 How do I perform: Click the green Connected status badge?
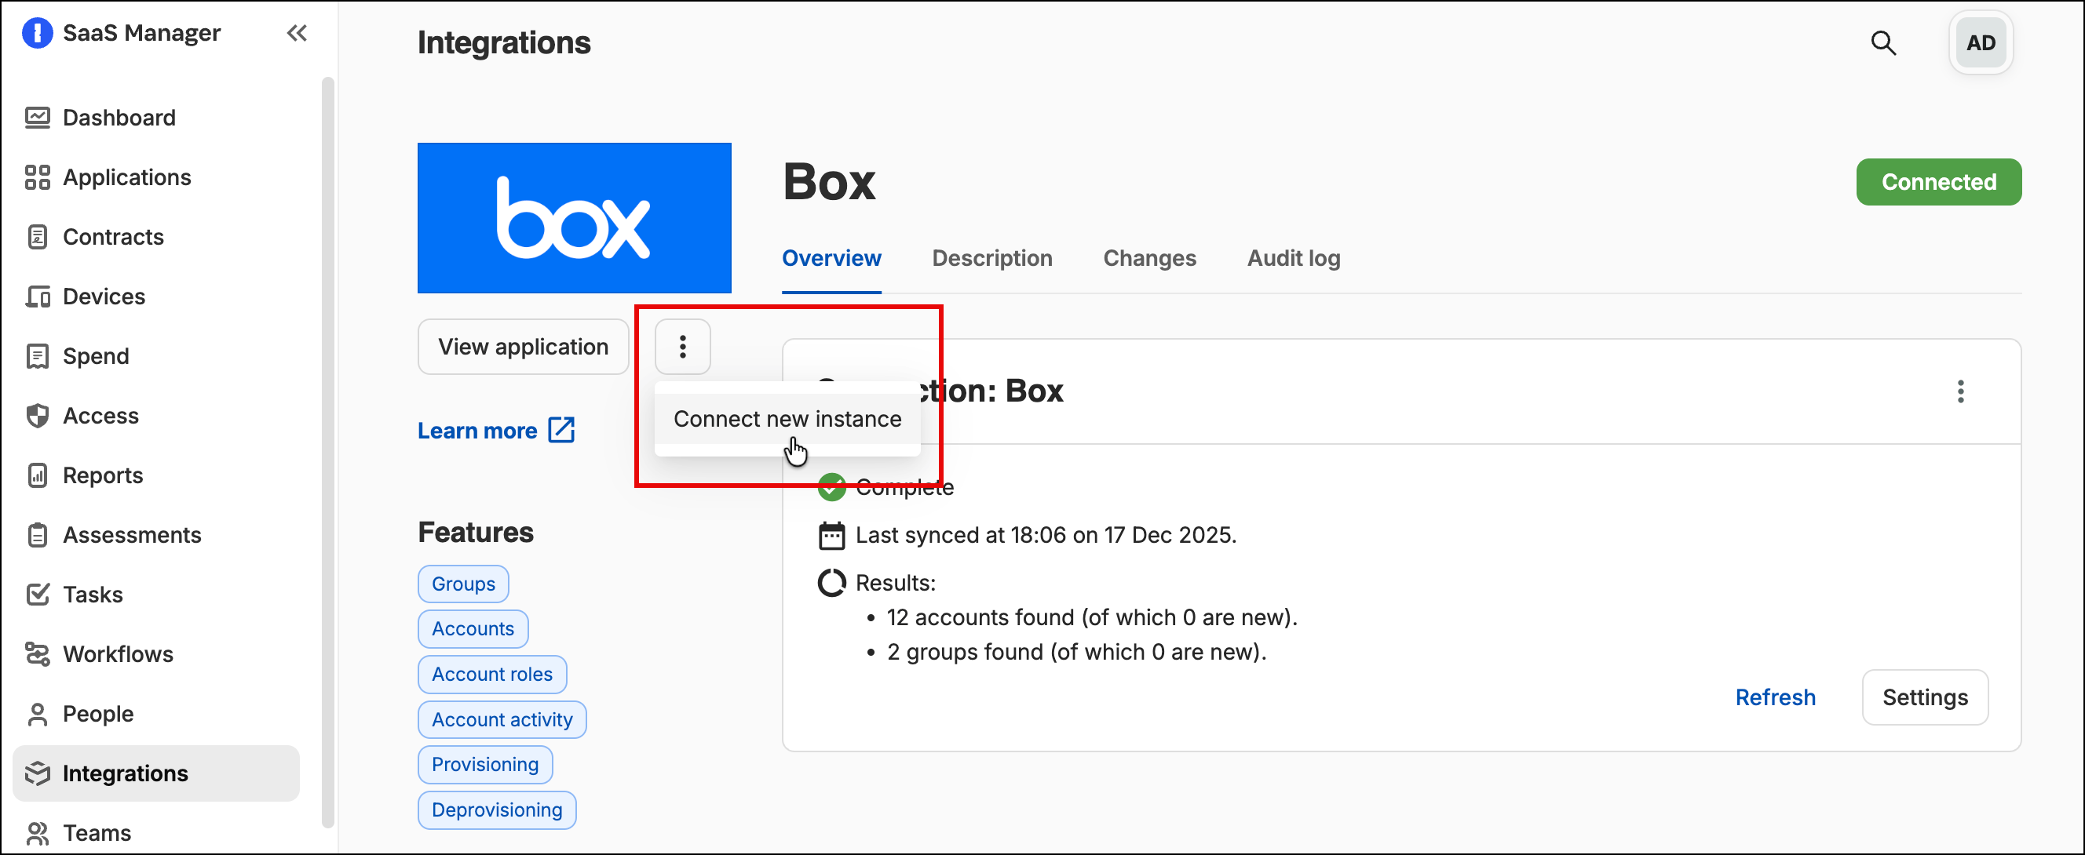(x=1938, y=182)
